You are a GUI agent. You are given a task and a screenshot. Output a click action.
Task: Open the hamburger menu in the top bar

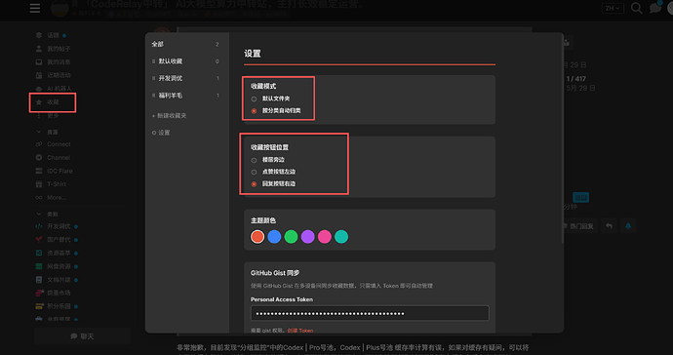(35, 8)
